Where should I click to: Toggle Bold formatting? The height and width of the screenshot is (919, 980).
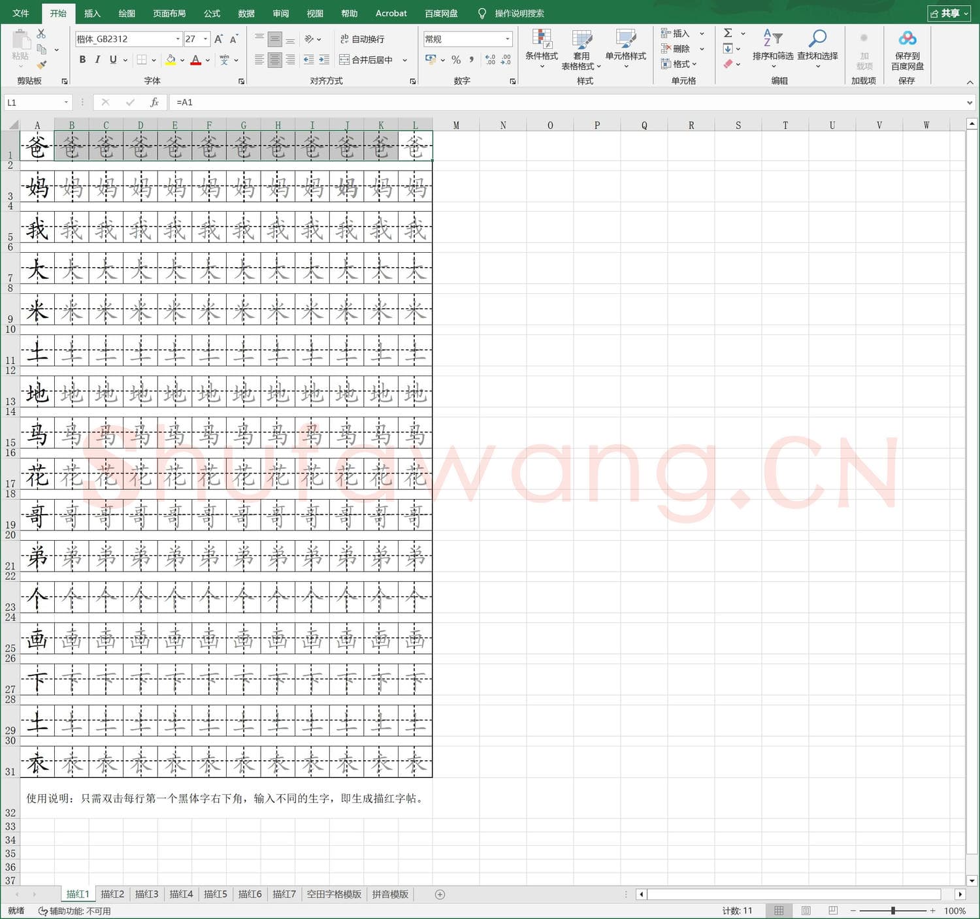tap(82, 59)
